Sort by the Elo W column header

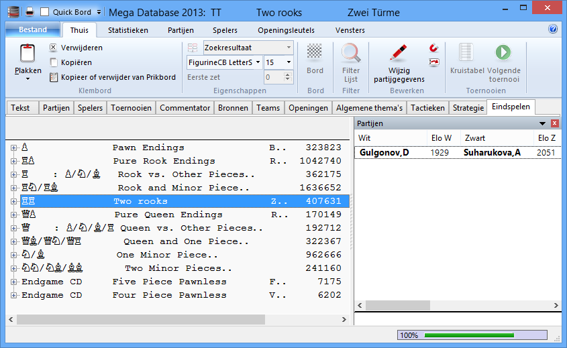point(444,137)
